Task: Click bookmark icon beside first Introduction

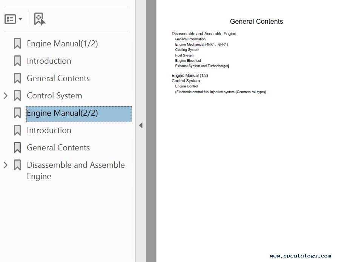Action: [x=17, y=61]
